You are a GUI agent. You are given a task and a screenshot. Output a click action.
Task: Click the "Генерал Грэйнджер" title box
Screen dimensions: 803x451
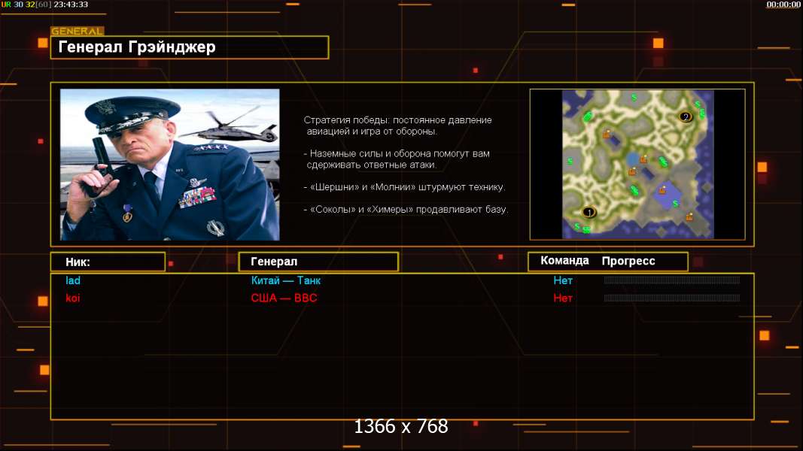190,47
